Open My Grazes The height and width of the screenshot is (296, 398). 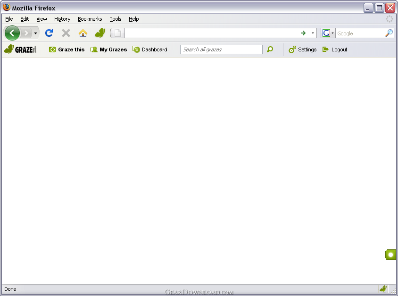tap(108, 49)
